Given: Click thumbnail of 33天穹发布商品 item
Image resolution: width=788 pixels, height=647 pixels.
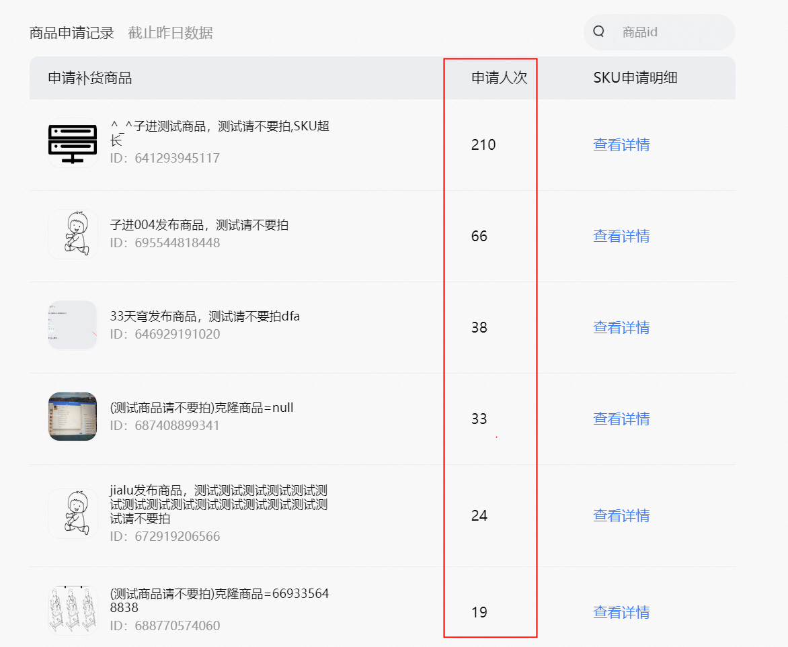Looking at the screenshot, I should (73, 325).
